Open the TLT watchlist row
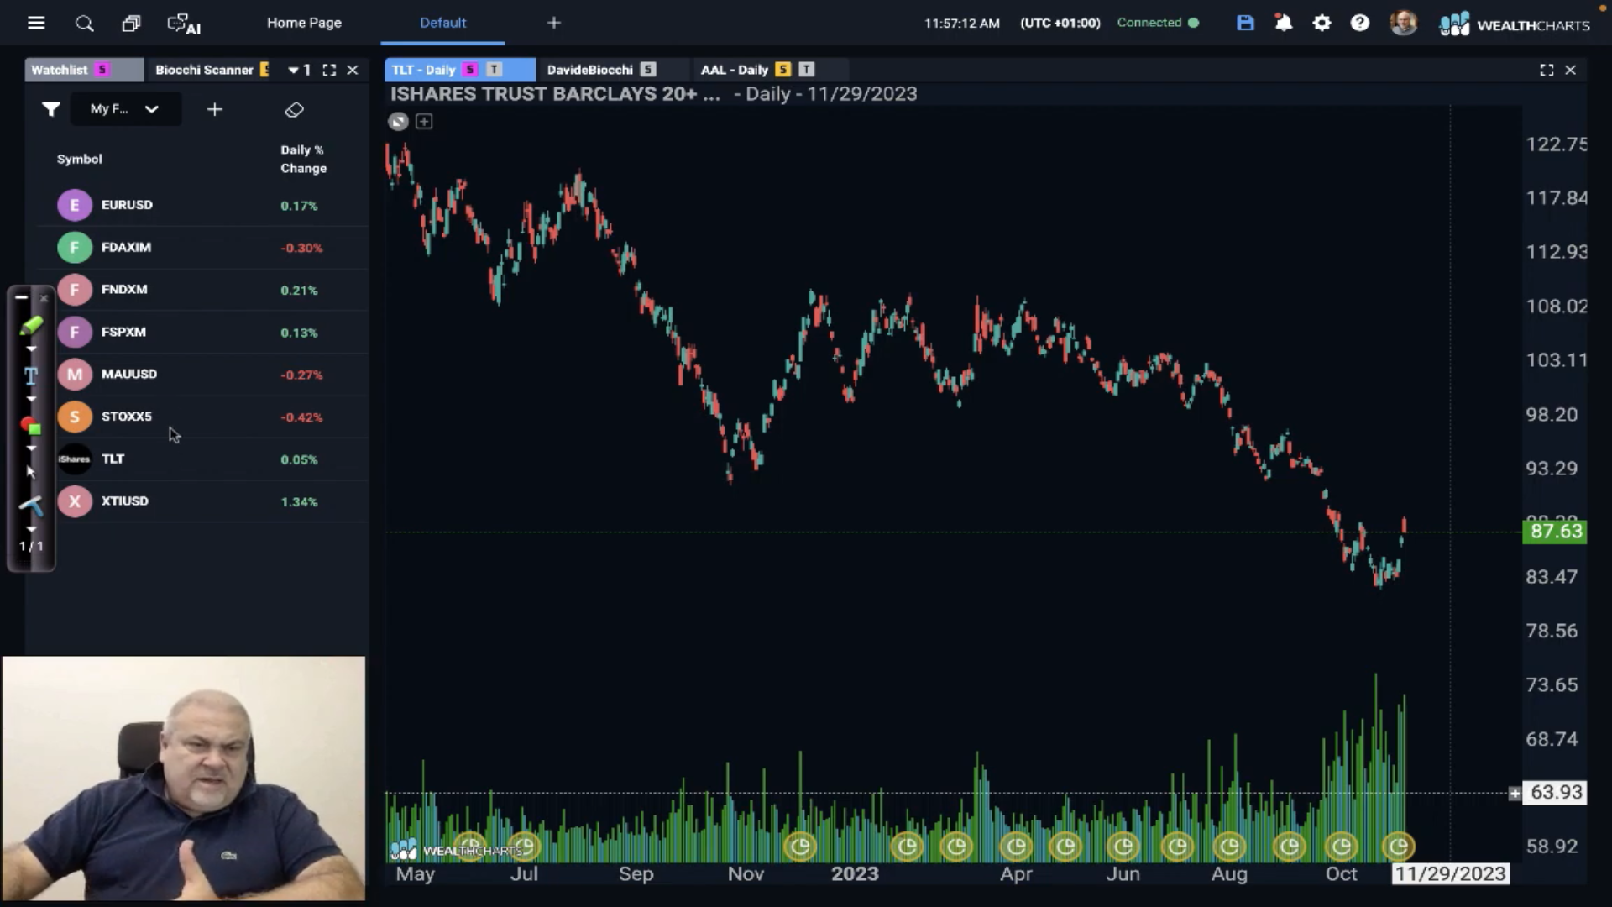1612x907 pixels. [x=202, y=459]
